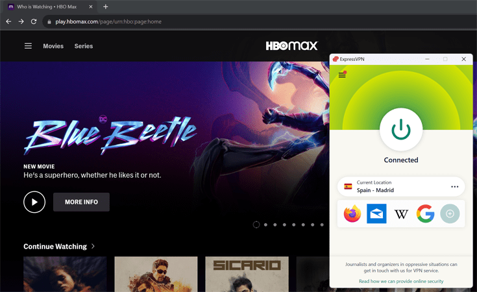Click the ExpressVPN logo in title bar
The height and width of the screenshot is (292, 477).
(336, 59)
